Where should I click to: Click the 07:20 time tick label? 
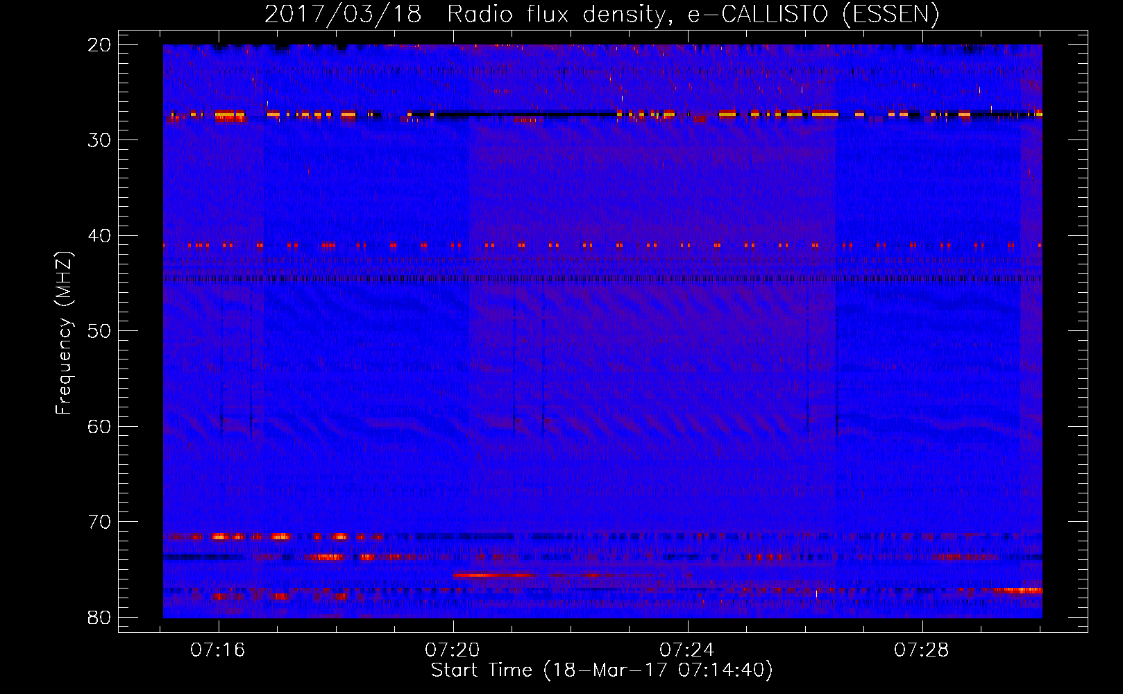453,650
